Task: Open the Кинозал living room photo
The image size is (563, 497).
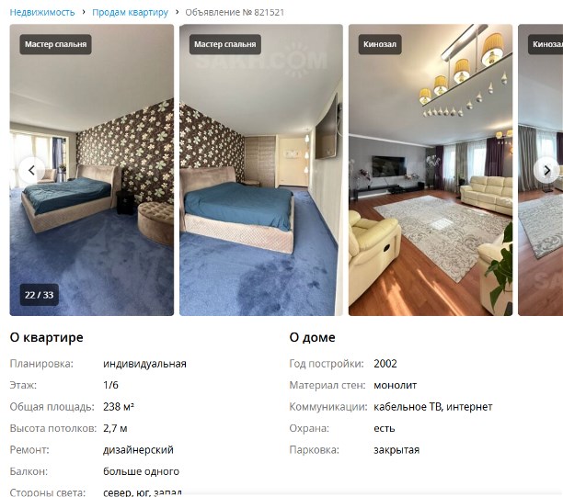Action: point(431,170)
